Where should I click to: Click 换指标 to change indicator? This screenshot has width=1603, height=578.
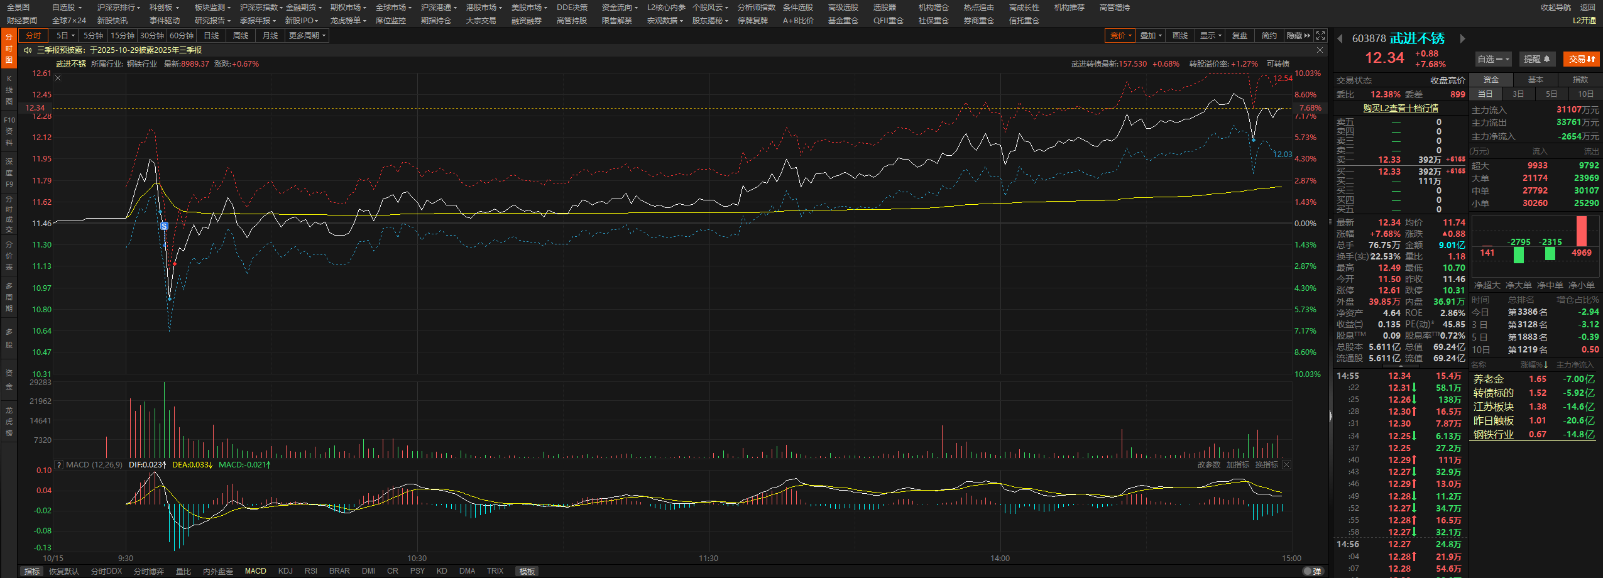point(1266,465)
